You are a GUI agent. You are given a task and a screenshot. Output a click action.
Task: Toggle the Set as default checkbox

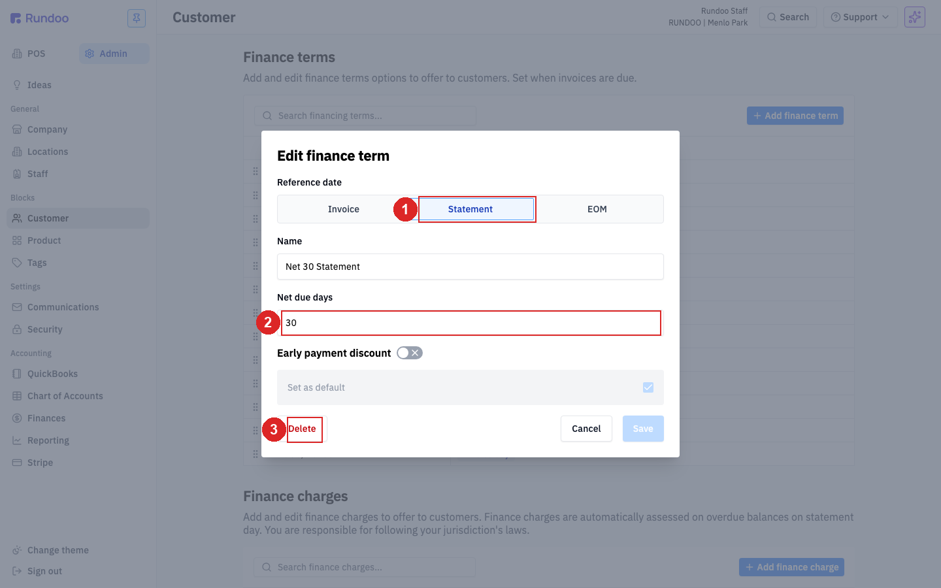648,387
